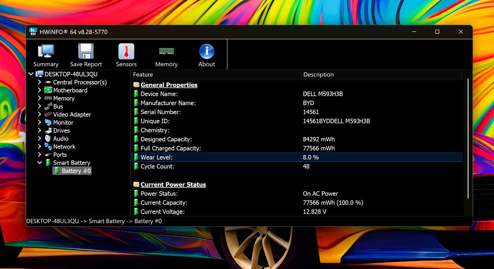Click the Save Report floppy icon

point(86,51)
